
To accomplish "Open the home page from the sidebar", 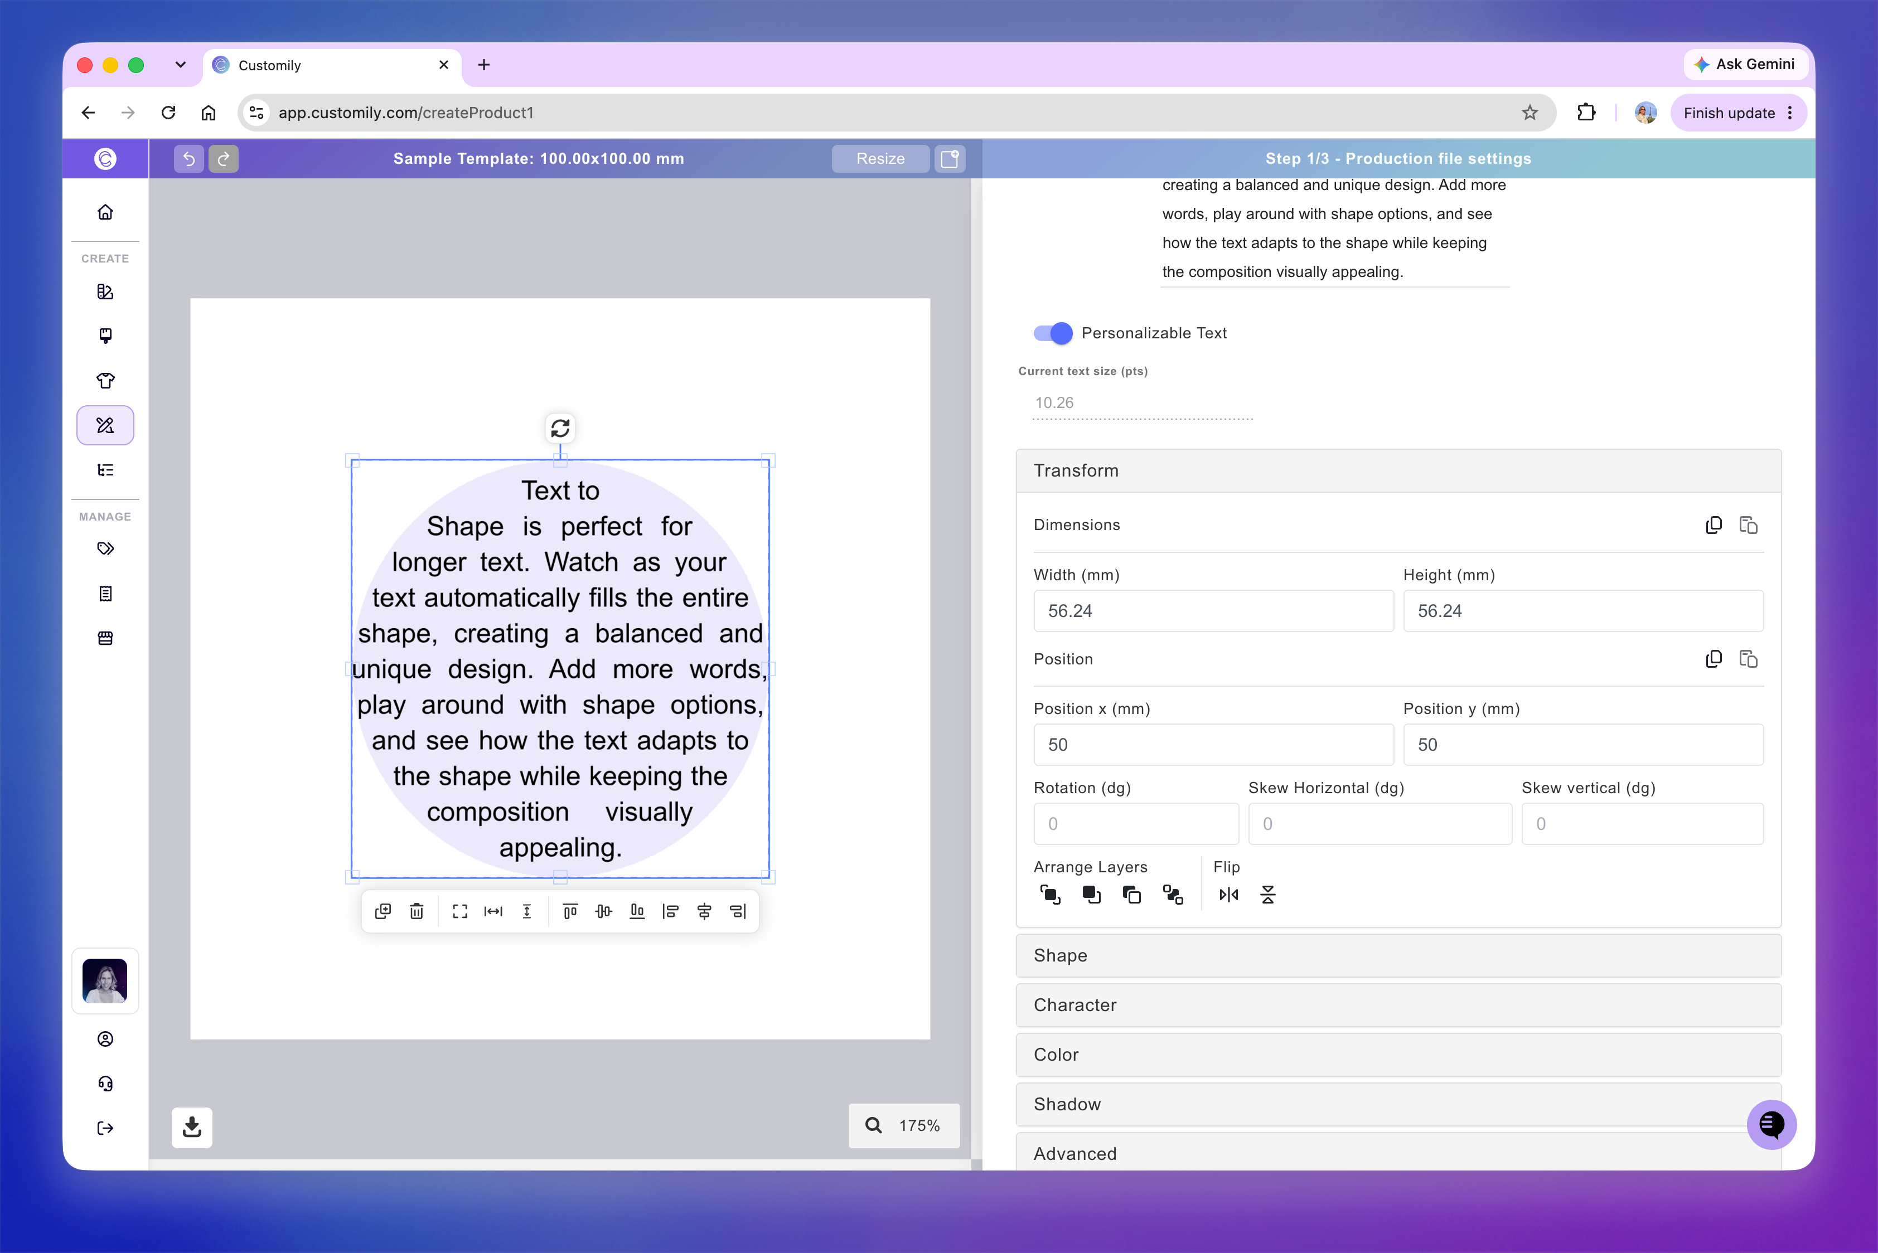I will [x=105, y=212].
